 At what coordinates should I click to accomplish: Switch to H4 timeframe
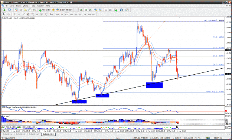(80, 14)
